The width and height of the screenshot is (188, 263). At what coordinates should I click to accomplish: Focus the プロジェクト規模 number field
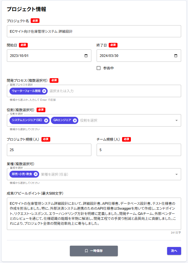point(49,150)
